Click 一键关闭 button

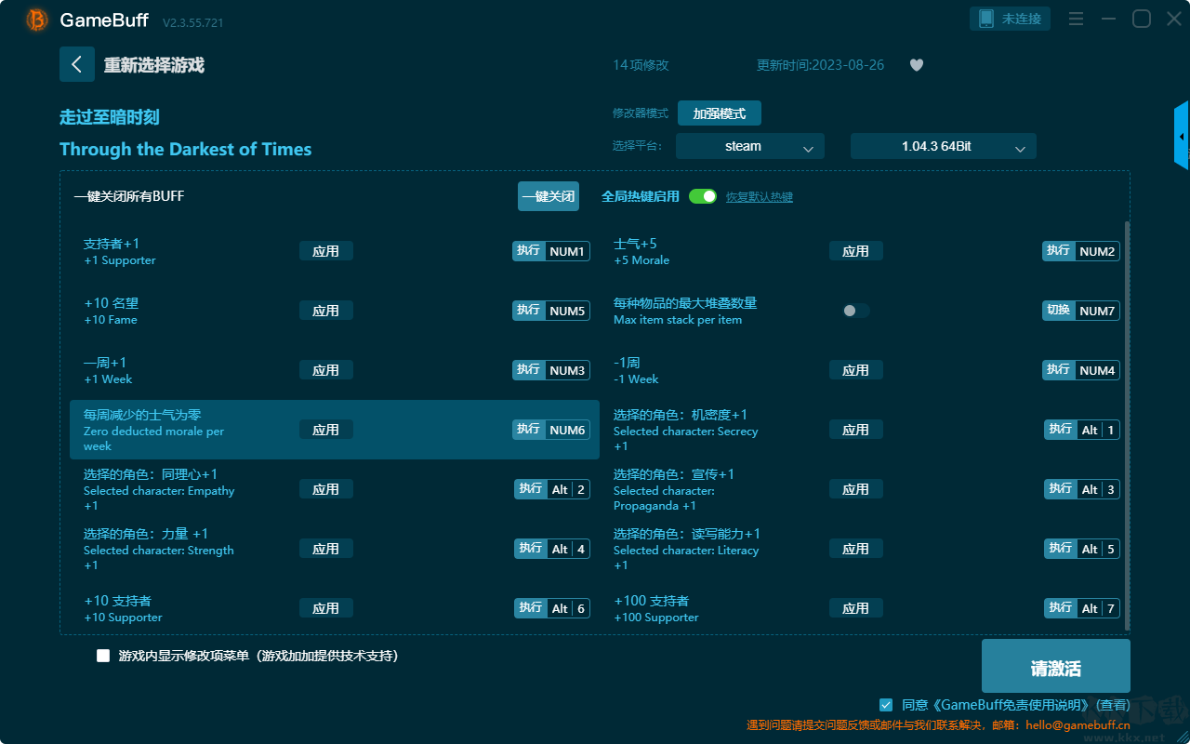549,196
